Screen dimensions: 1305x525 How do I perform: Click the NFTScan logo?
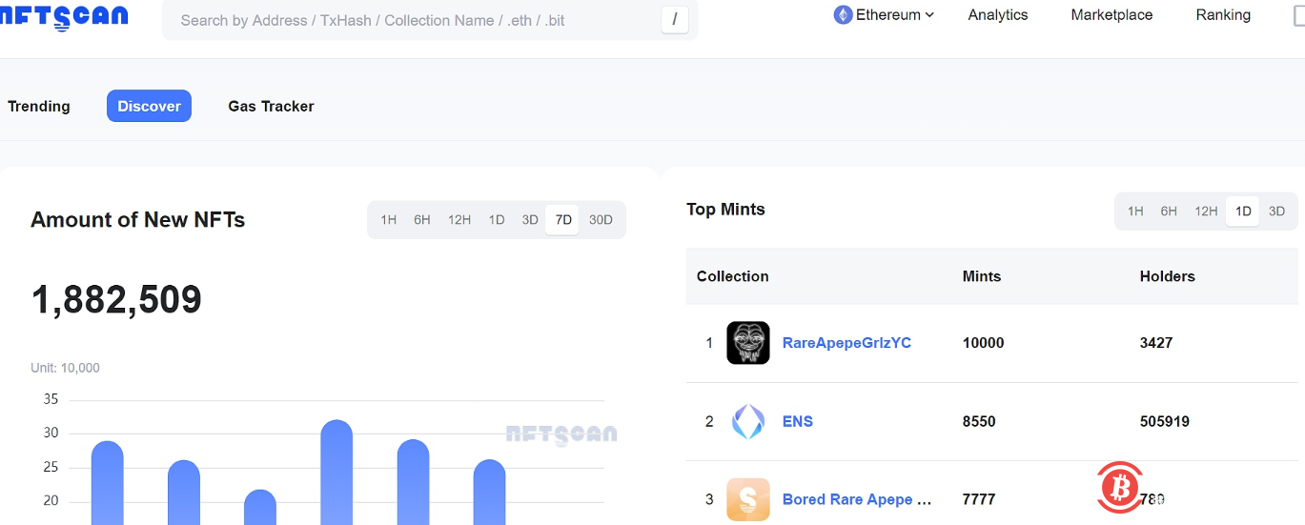pos(63,16)
